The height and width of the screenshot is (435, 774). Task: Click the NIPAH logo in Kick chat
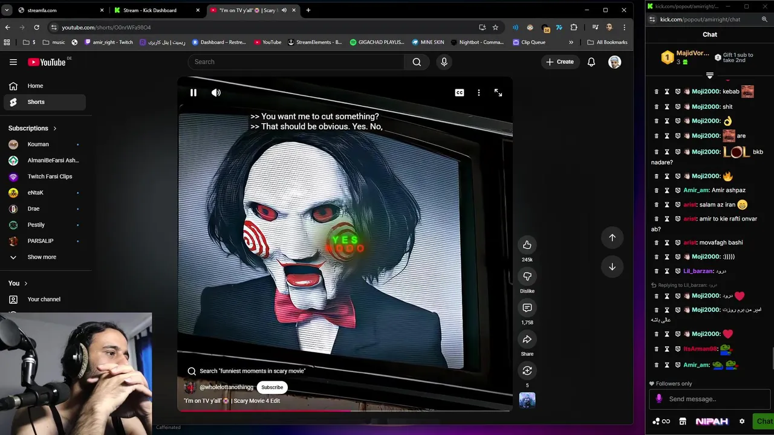[712, 421]
